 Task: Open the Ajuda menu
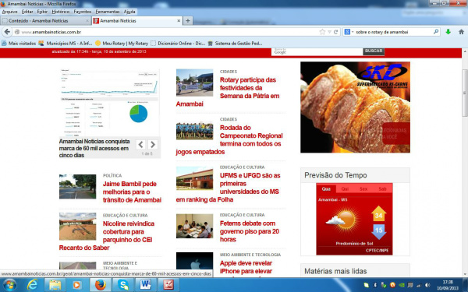[129, 12]
